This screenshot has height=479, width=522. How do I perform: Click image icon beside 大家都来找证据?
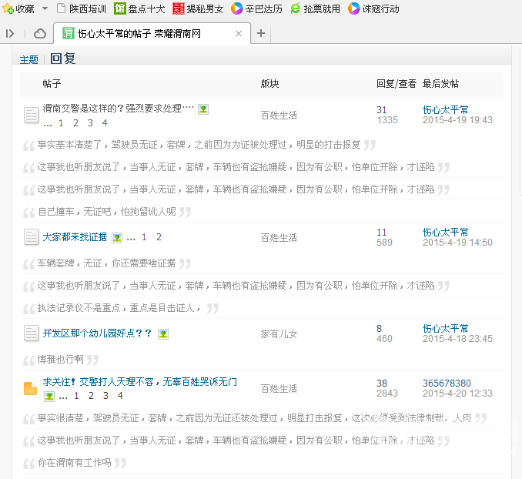coord(117,238)
